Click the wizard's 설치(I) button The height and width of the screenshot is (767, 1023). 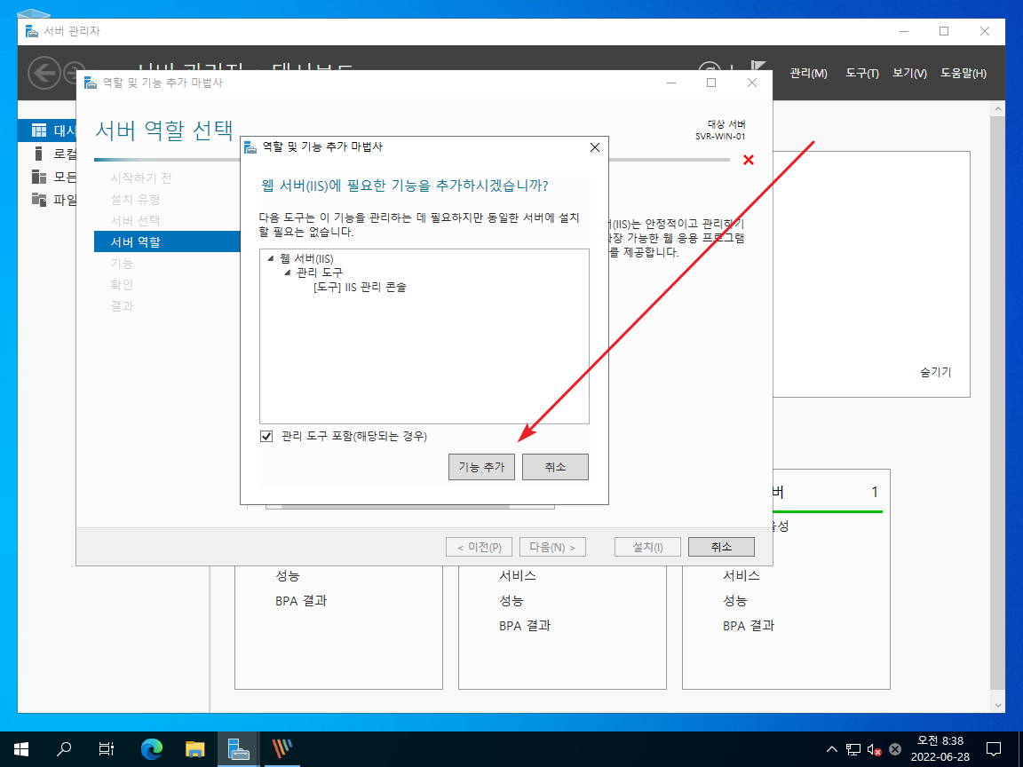coord(648,547)
